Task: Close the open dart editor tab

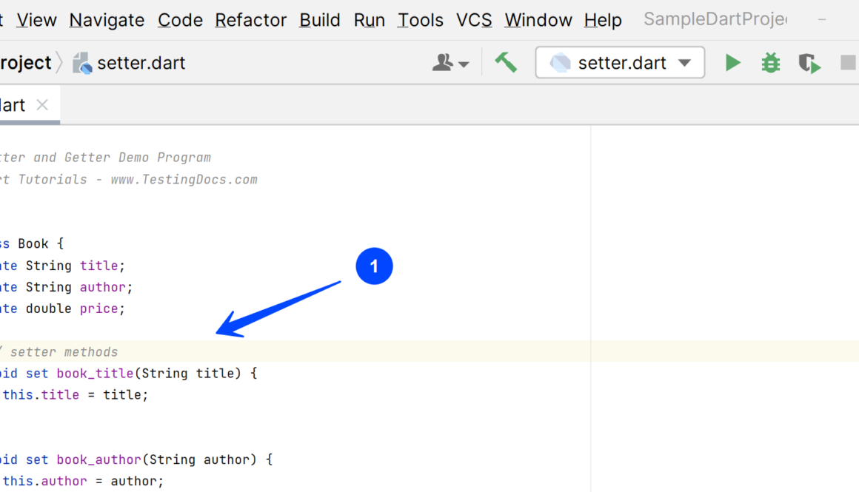Action: click(42, 105)
